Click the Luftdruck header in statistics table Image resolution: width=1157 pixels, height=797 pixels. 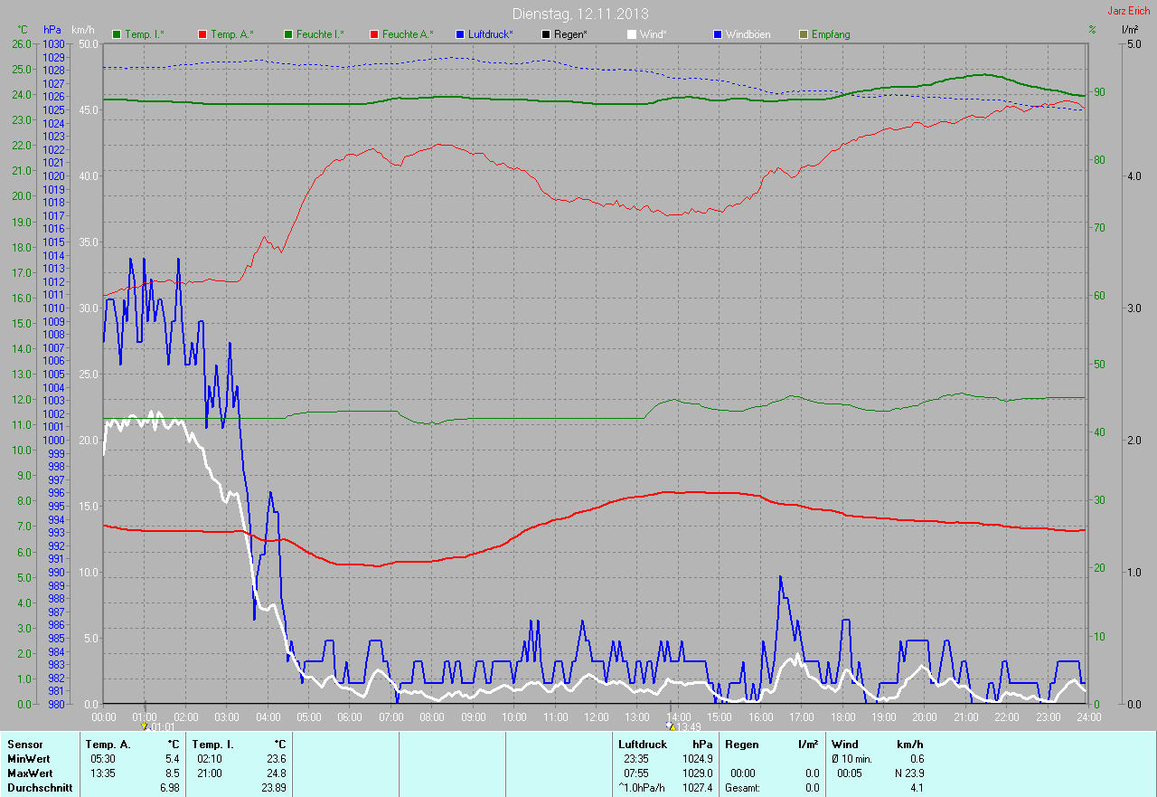(642, 745)
